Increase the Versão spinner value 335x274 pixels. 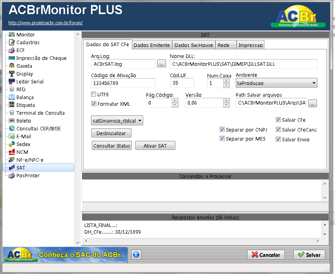[226, 101]
